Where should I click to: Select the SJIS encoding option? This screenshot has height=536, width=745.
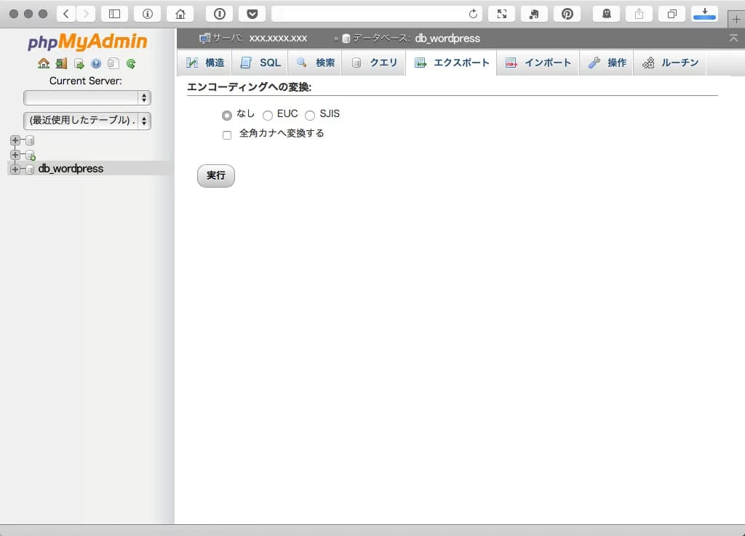(310, 116)
